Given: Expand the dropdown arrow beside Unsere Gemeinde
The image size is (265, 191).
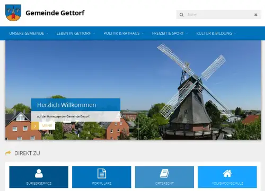Looking at the screenshot, I should pyautogui.click(x=47, y=33).
